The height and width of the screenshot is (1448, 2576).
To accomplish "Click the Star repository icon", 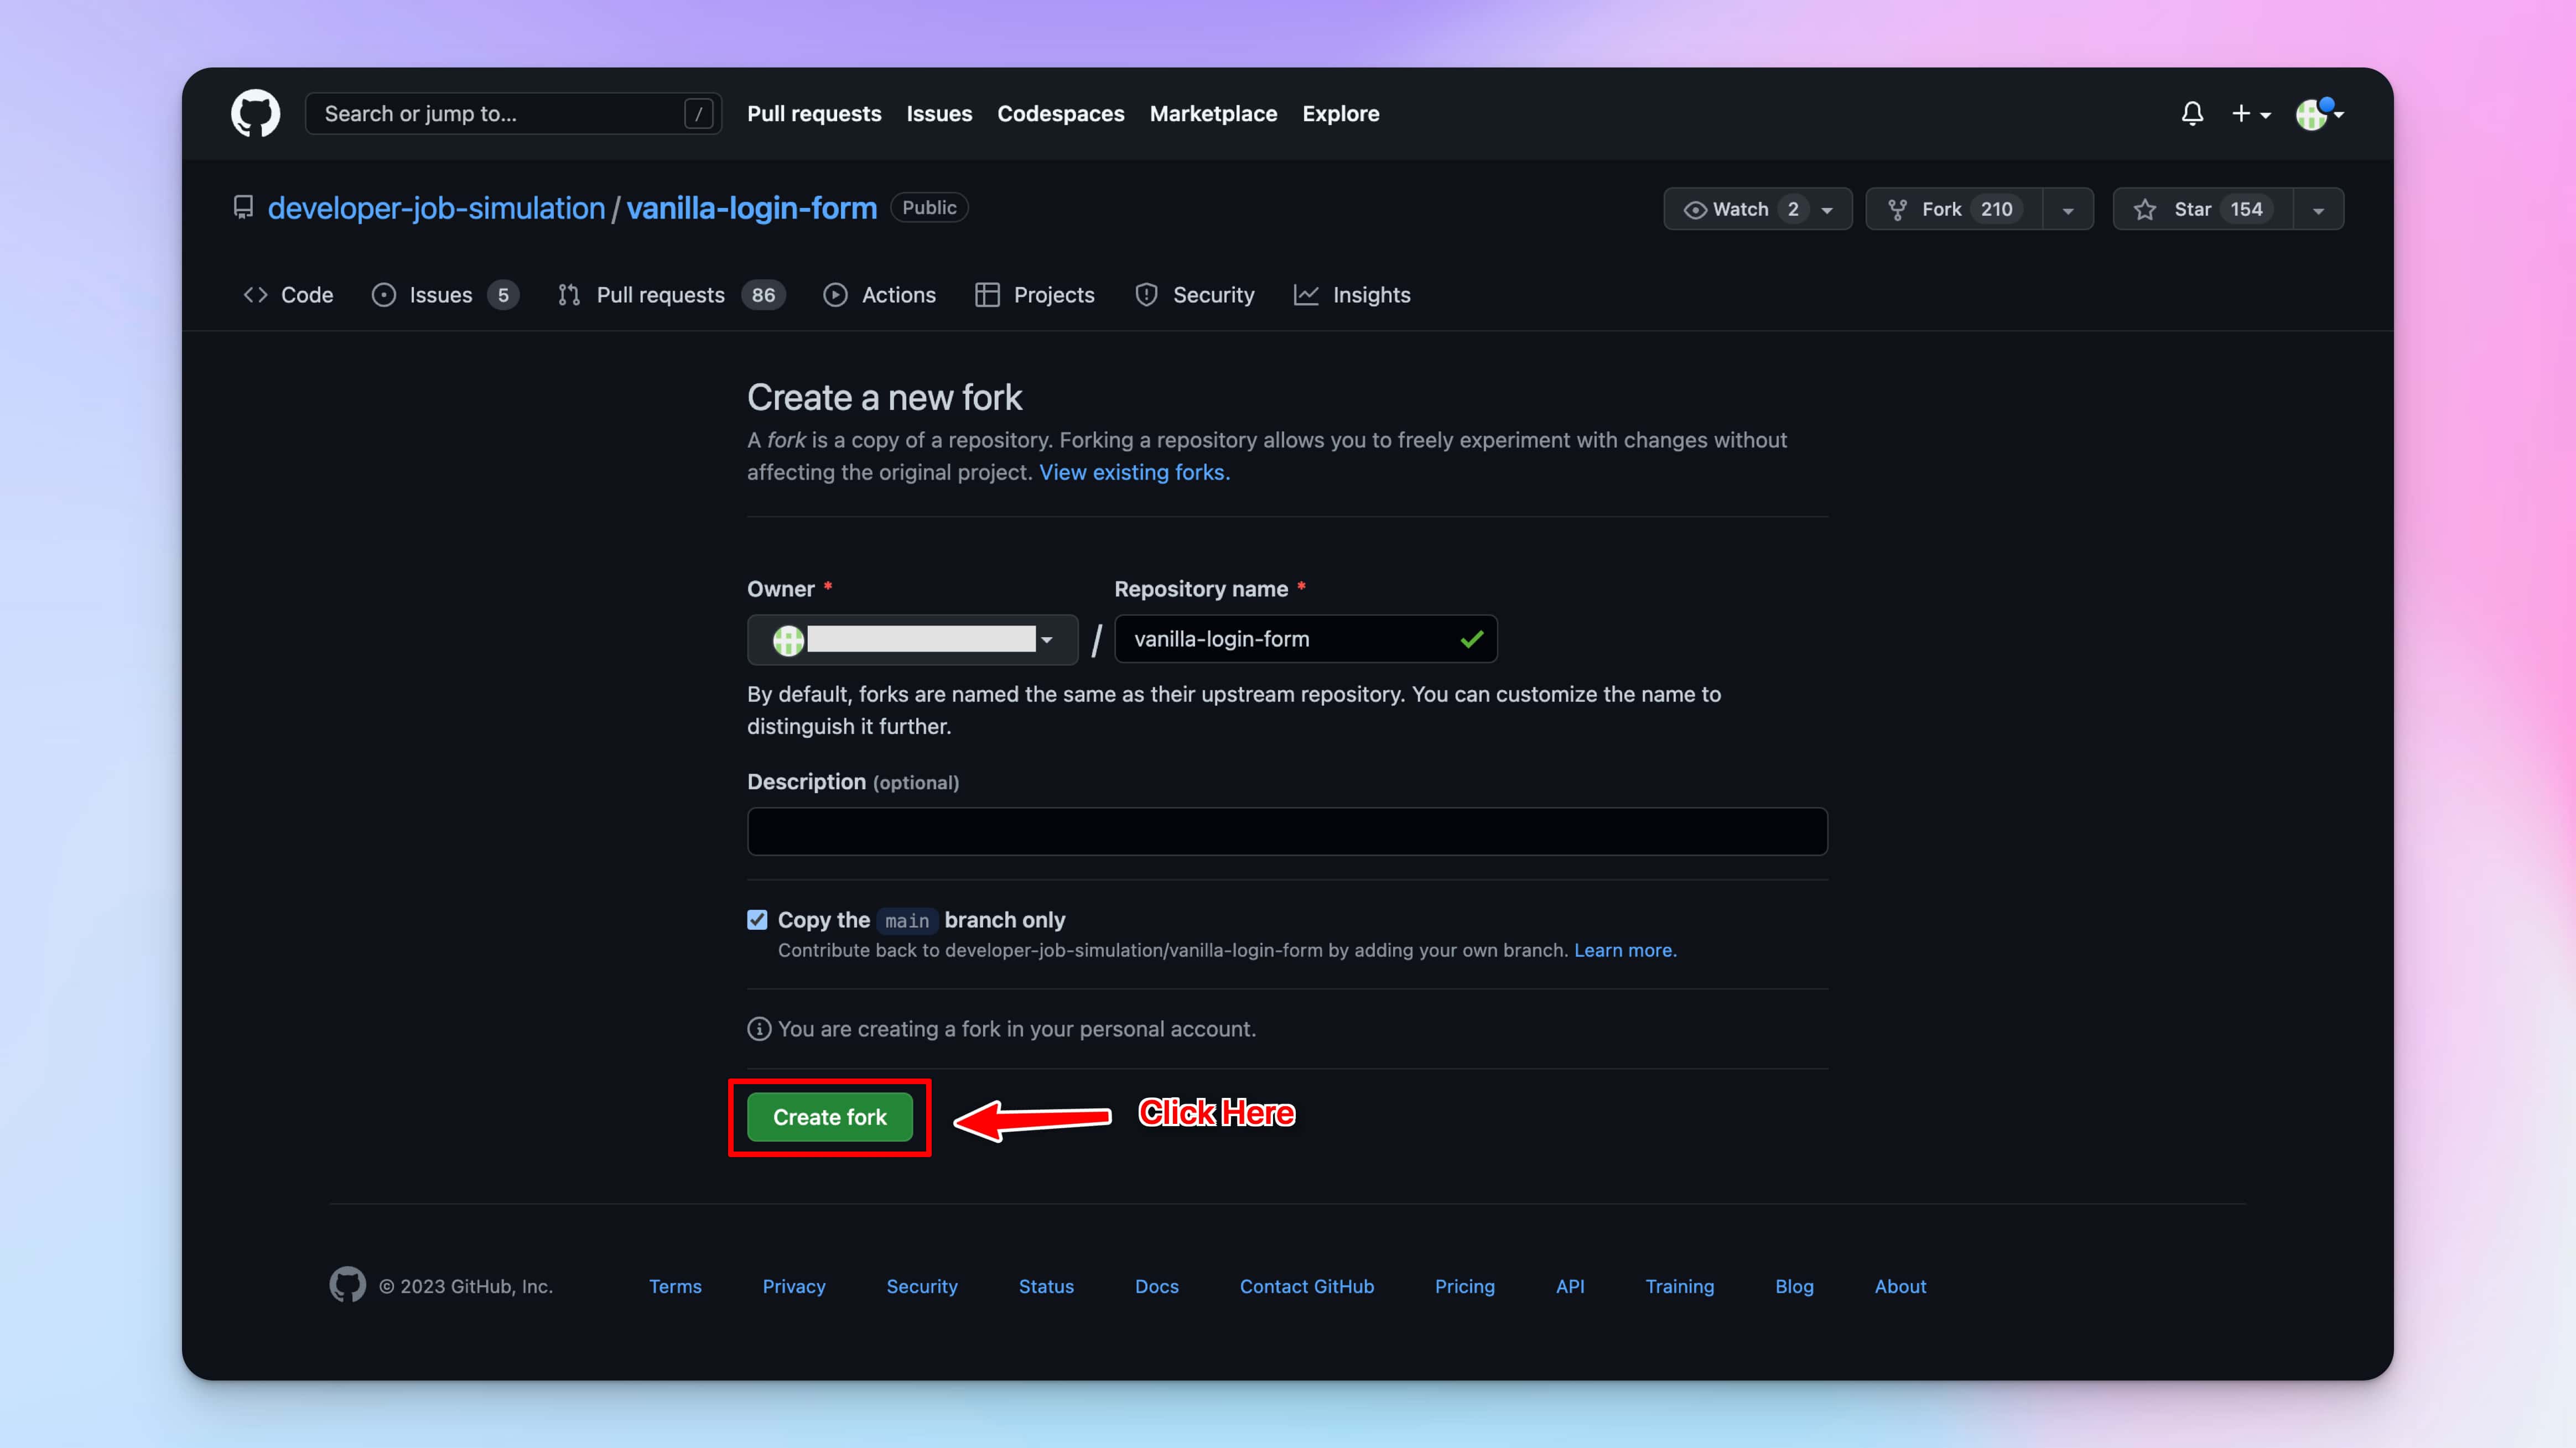I will point(2146,209).
